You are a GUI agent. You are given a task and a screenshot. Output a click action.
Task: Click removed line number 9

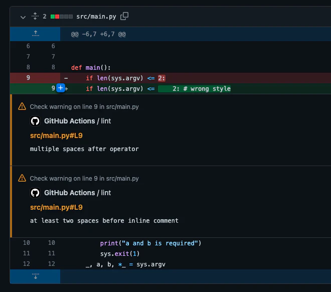pyautogui.click(x=28, y=78)
